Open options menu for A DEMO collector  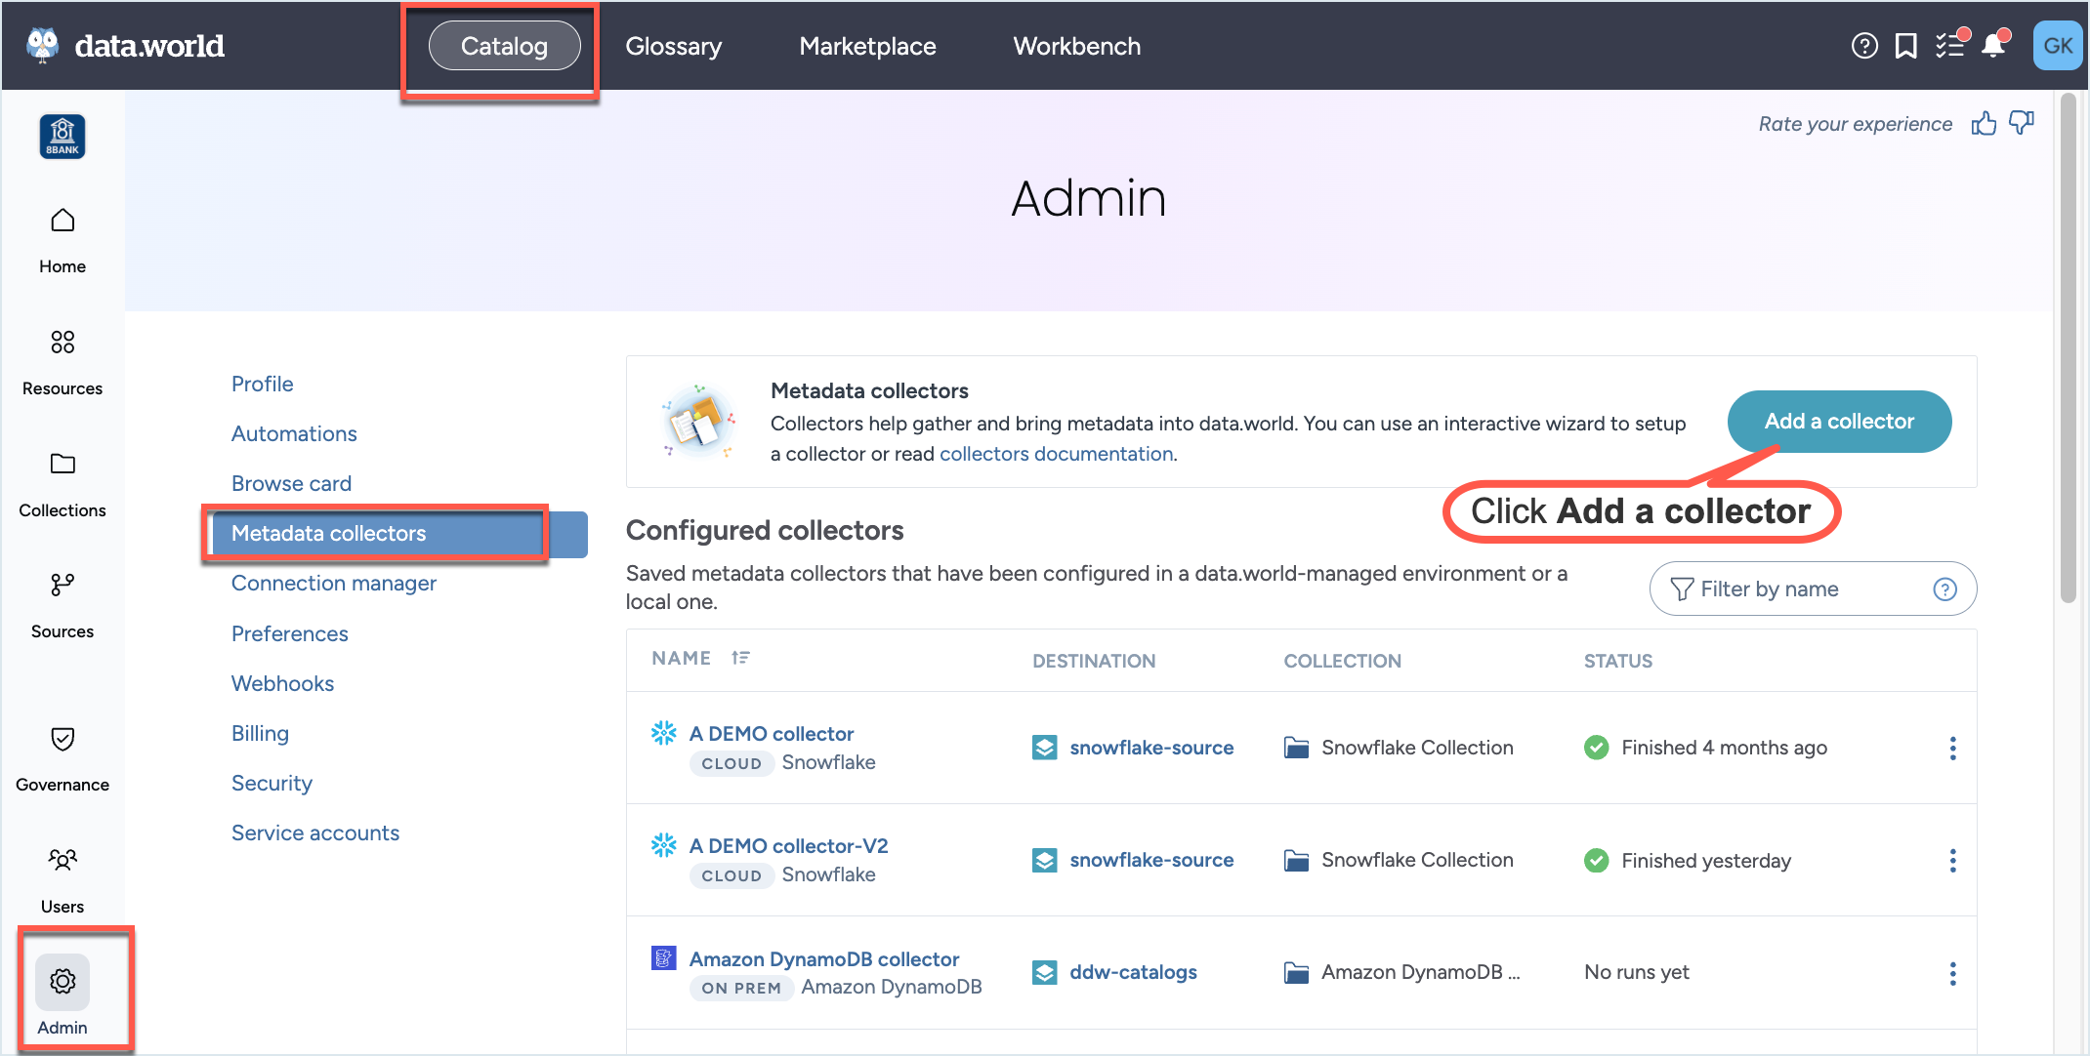pos(1952,749)
